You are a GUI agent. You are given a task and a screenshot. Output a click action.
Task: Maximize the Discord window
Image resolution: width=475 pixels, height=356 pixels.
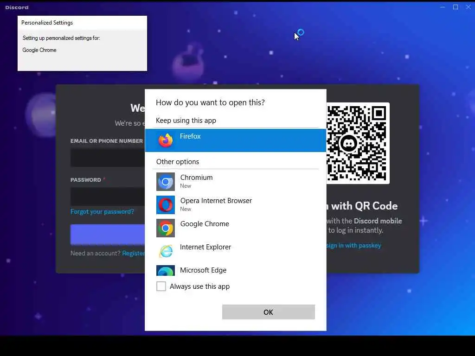pos(456,7)
